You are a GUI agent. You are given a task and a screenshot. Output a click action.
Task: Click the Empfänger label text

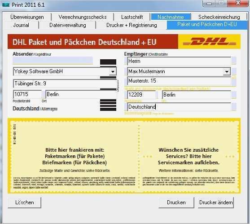point(136,54)
